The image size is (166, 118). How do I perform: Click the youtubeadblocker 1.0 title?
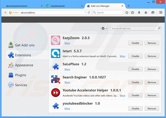(x=81, y=103)
